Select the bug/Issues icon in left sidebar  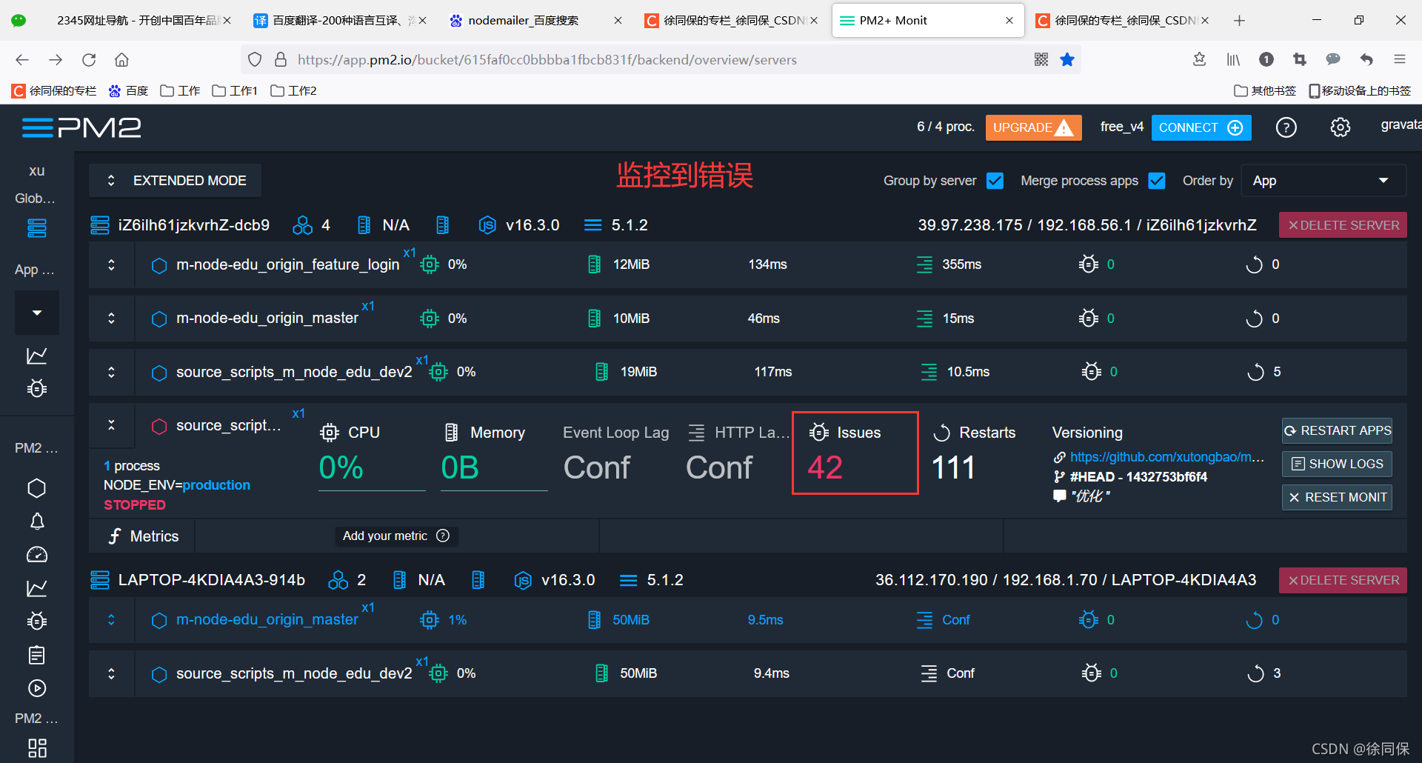[37, 387]
